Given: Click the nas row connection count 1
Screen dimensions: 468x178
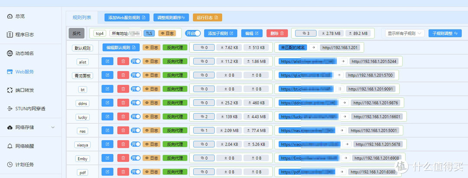Looking at the screenshot, I should click(x=204, y=130).
